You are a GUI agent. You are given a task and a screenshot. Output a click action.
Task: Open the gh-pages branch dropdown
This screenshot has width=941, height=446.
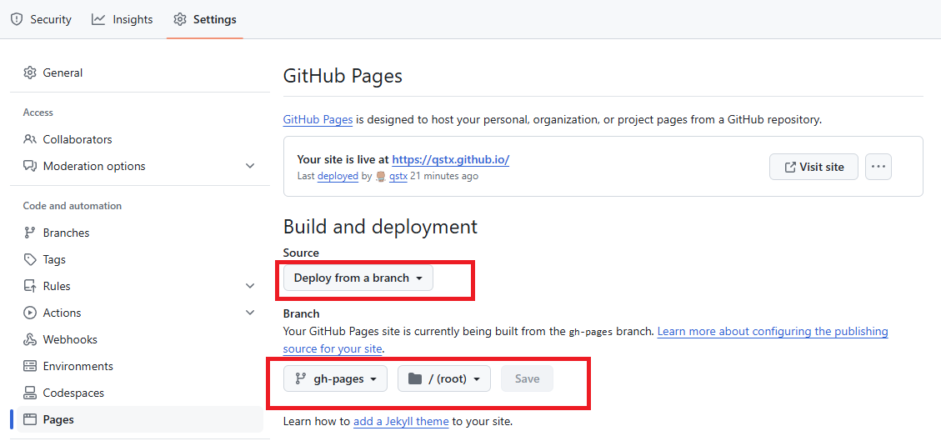pyautogui.click(x=335, y=378)
